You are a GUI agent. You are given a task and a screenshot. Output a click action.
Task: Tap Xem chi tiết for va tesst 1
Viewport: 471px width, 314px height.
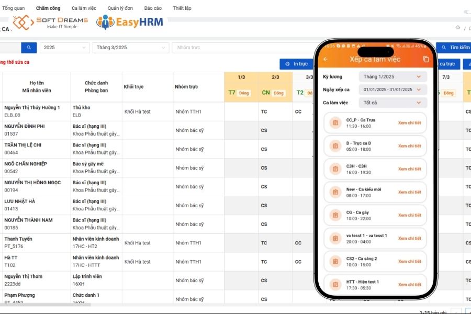tap(409, 238)
